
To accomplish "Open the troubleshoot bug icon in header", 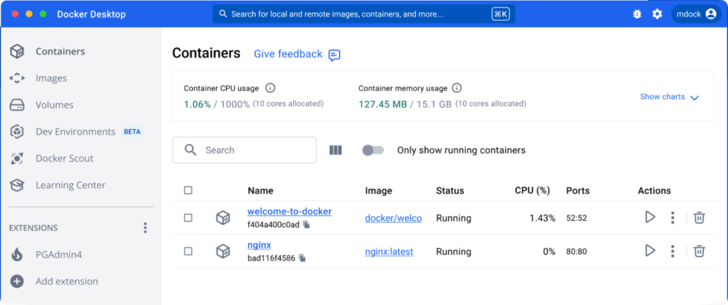I will 637,14.
